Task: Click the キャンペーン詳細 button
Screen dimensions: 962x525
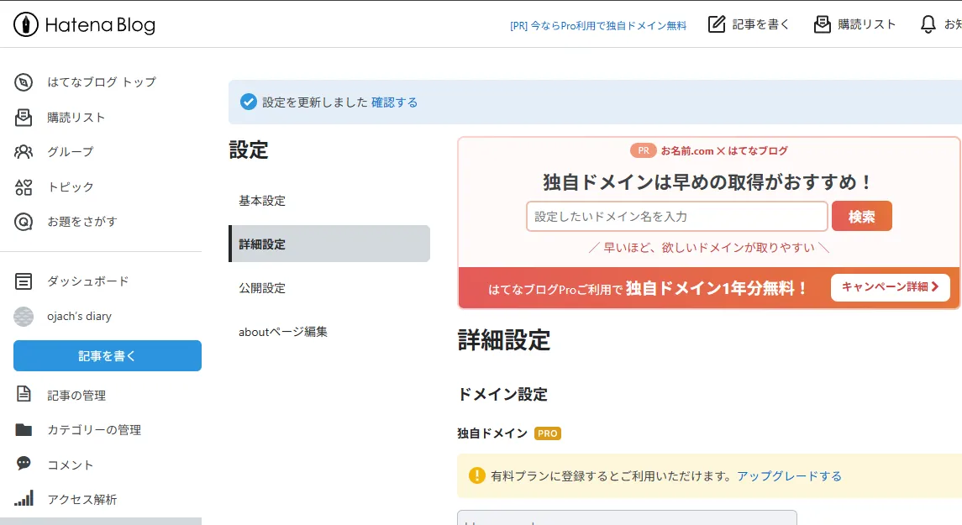Action: (891, 287)
